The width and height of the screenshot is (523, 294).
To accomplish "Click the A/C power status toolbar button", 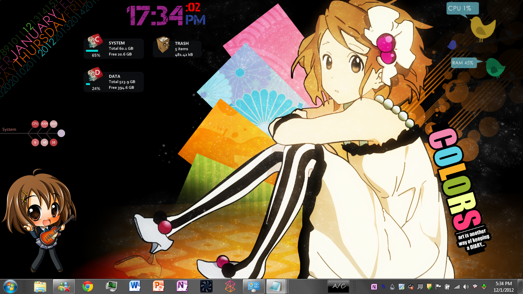I will [x=339, y=286].
